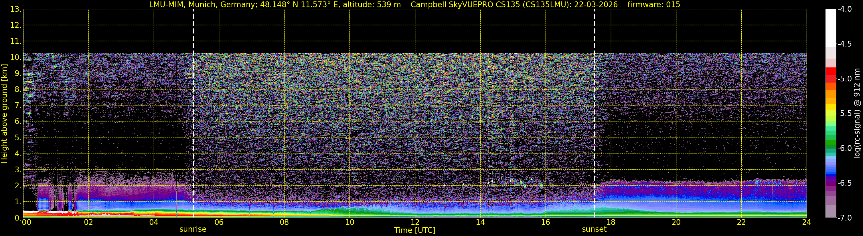This screenshot has width=863, height=236.
Task: Click the height axis tick label '2'
Action: pos(17,186)
